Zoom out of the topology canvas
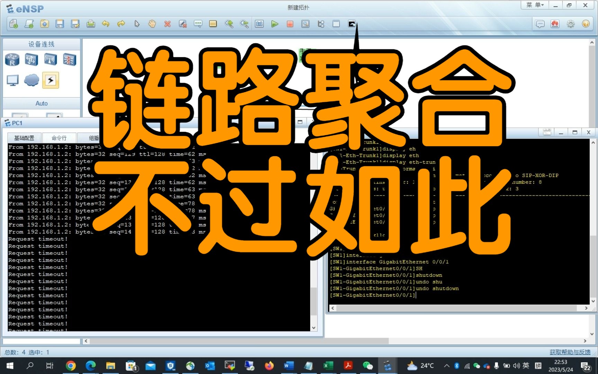 (x=244, y=24)
